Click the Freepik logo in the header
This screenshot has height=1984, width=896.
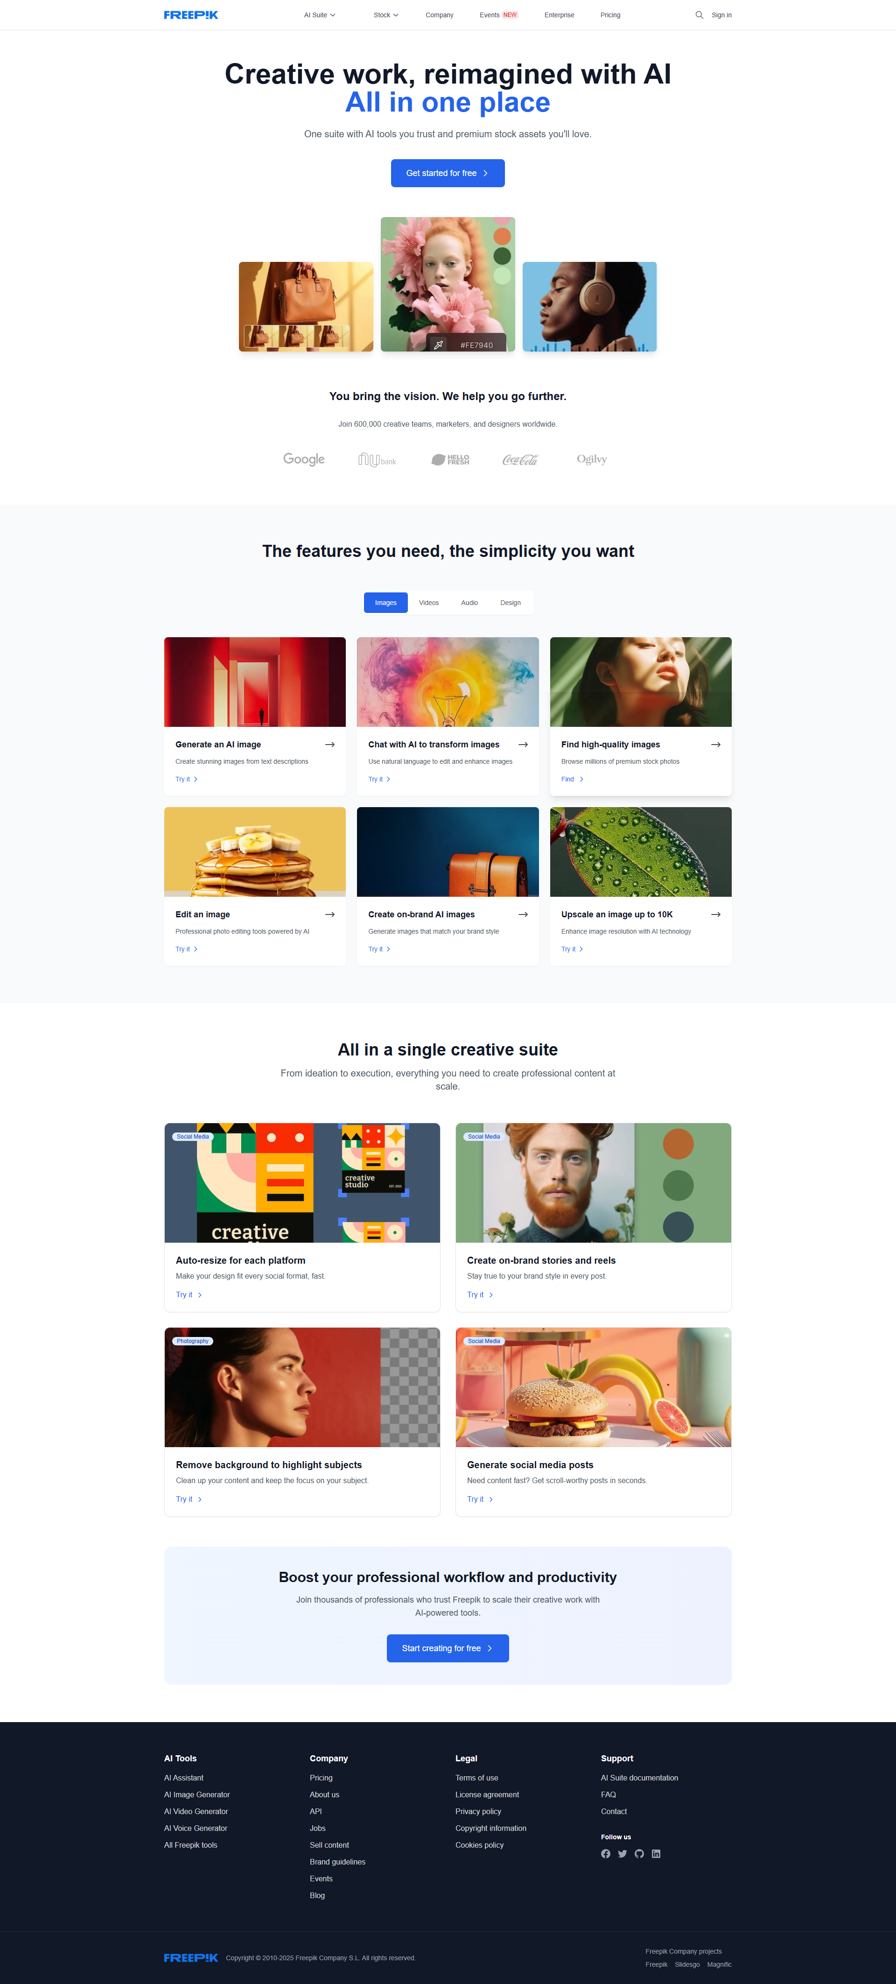191,14
